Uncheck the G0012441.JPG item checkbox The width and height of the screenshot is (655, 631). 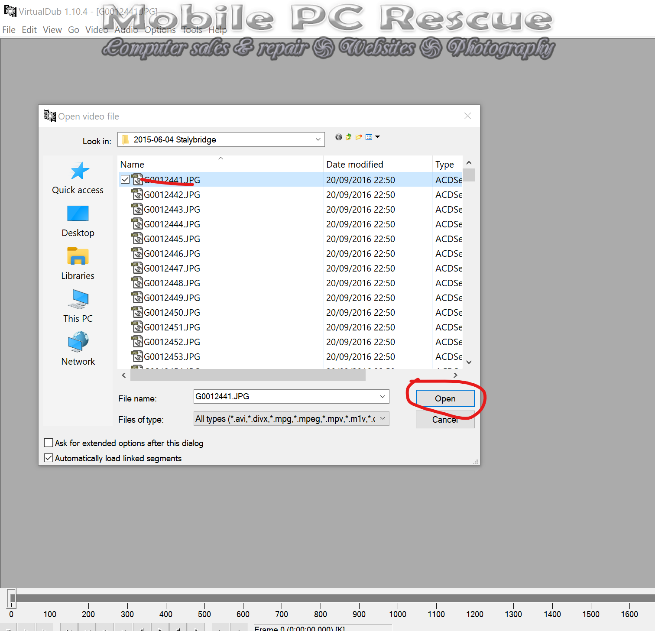coord(125,180)
